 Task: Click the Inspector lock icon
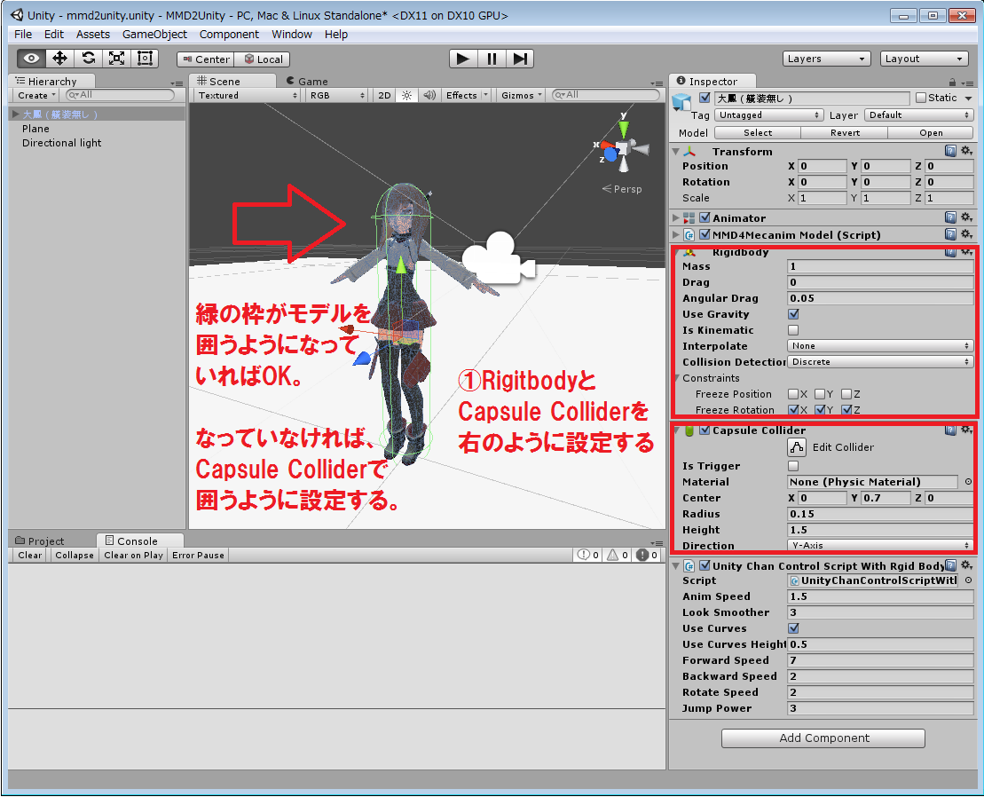pos(952,83)
